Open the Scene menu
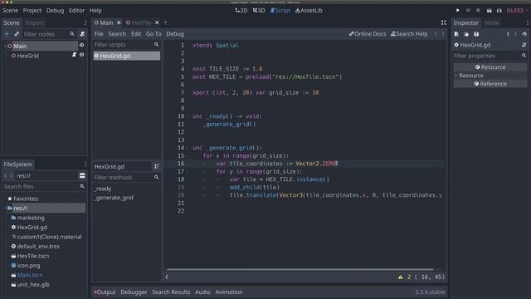This screenshot has height=299, width=531. click(x=11, y=11)
